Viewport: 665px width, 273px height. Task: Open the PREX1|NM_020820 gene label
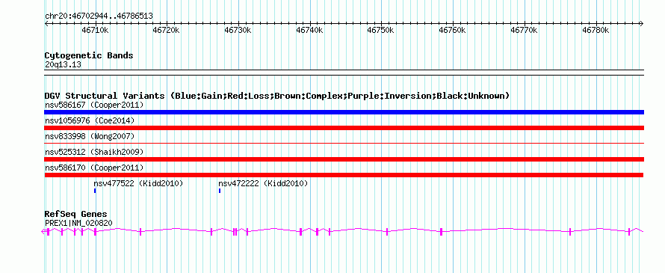click(78, 223)
